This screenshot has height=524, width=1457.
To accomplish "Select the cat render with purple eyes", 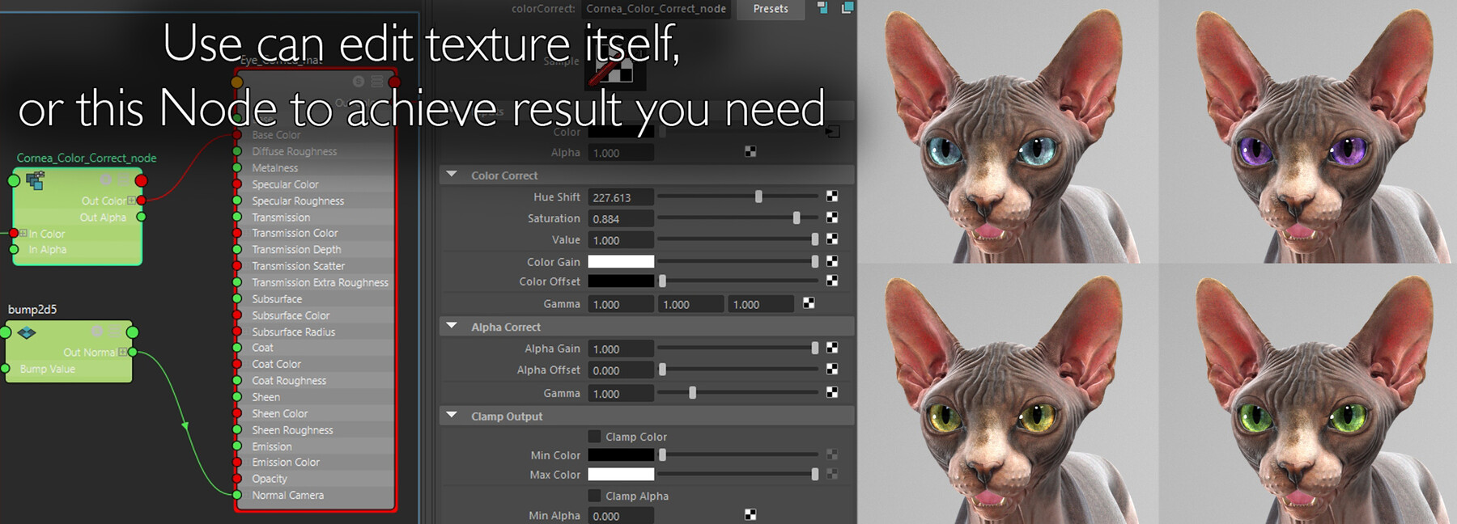I will pyautogui.click(x=1307, y=131).
